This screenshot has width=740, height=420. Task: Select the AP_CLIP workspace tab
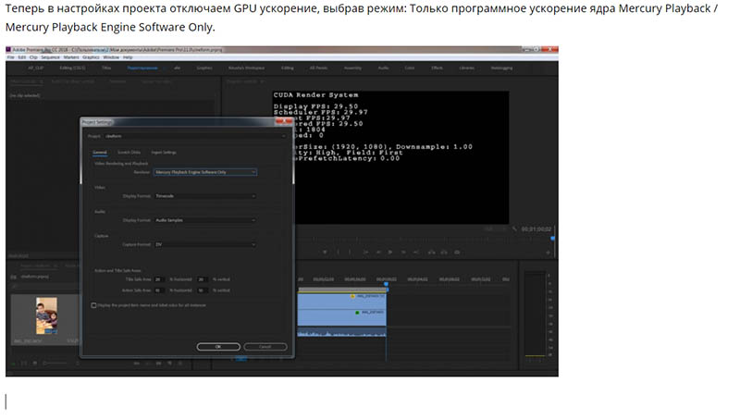(35, 68)
